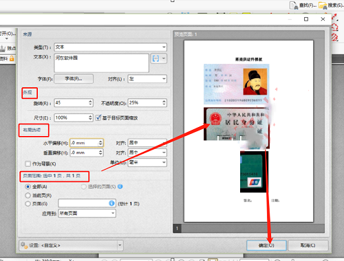
Task: Select the 当前页(R) radio button
Action: click(28, 195)
